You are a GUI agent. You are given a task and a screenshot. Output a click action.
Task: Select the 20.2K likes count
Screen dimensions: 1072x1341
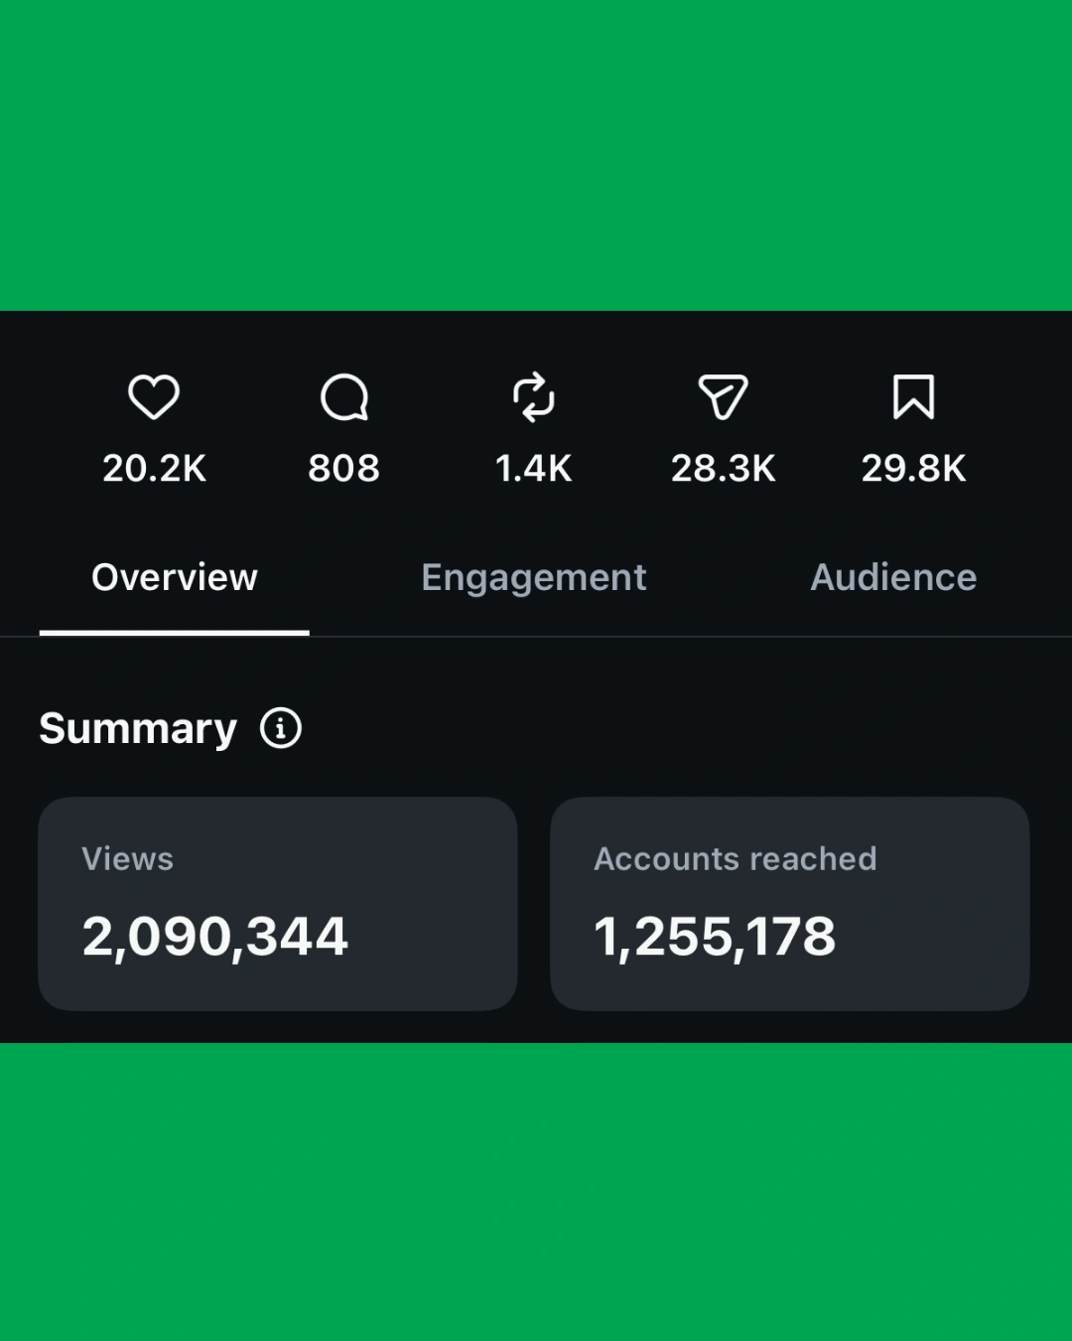(x=154, y=468)
